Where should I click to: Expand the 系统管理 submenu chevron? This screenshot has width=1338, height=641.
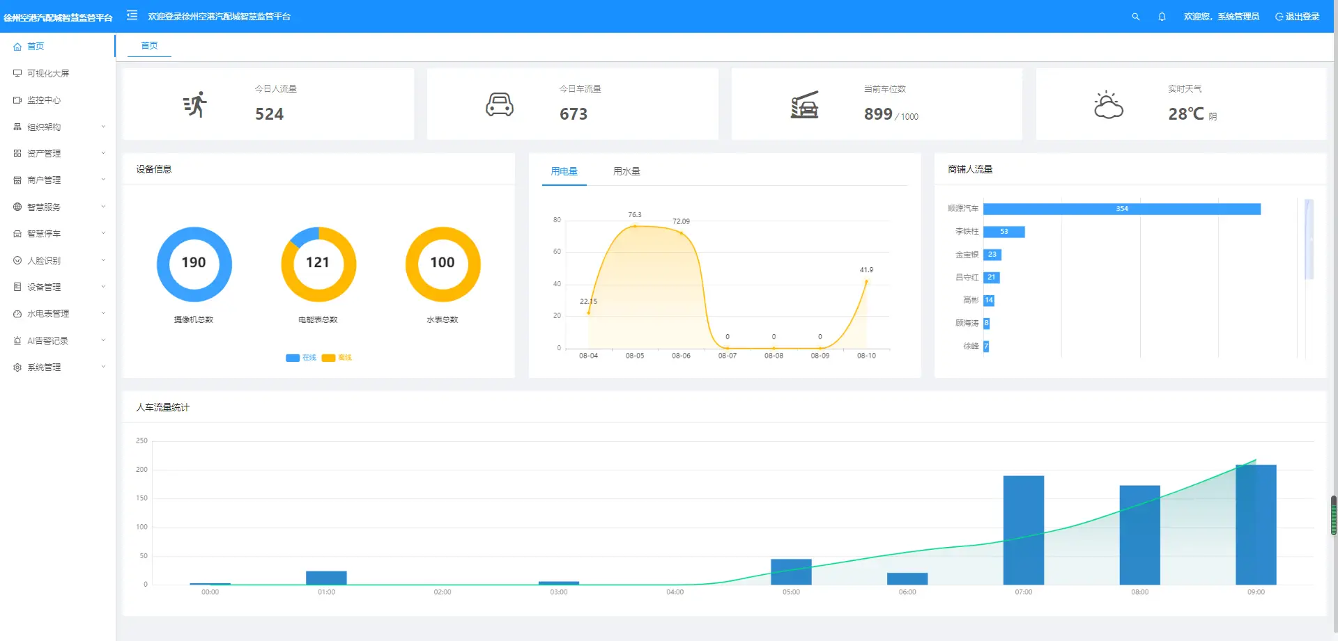103,367
